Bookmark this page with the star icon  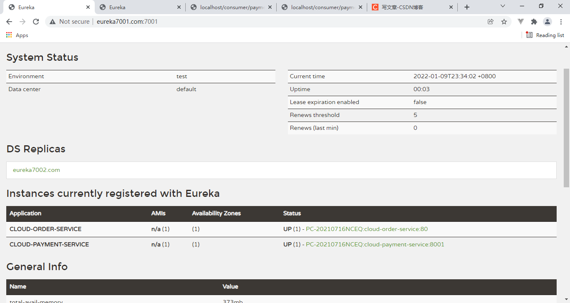click(504, 22)
